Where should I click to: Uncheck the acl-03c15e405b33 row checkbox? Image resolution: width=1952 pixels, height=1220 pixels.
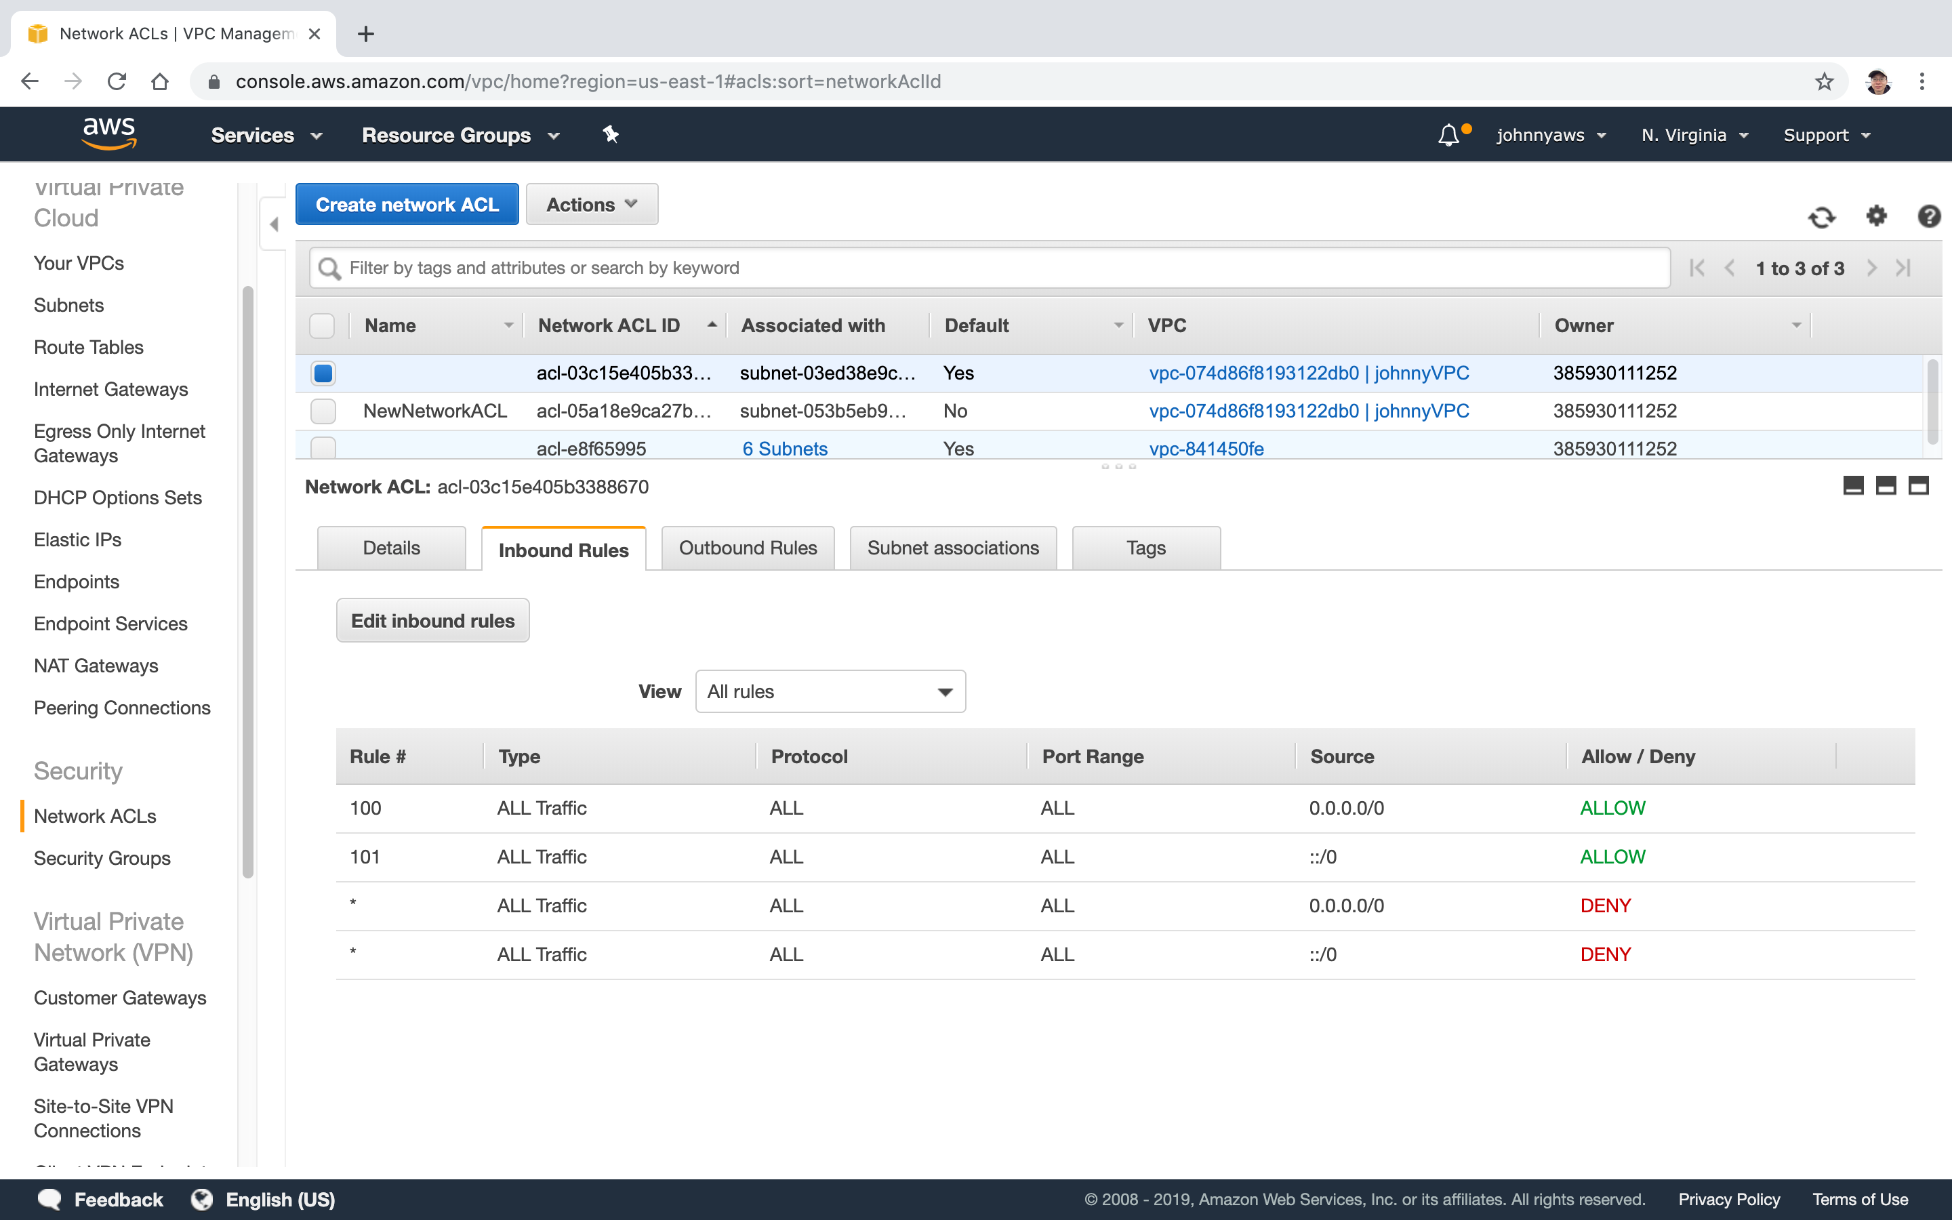323,373
